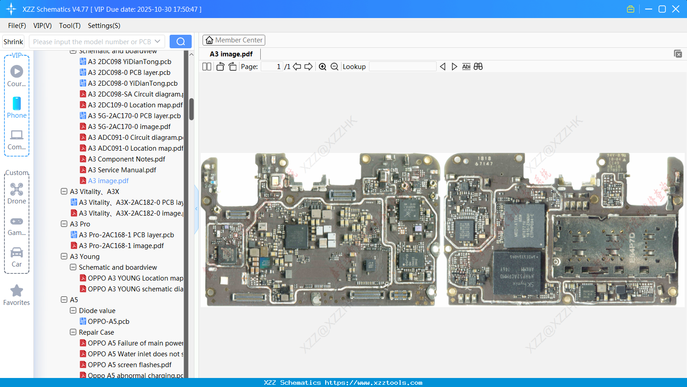
Task: Open the model number dropdown arrow
Action: pyautogui.click(x=157, y=41)
